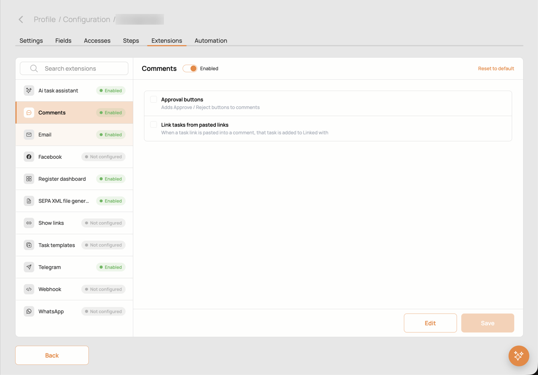This screenshot has width=538, height=375.
Task: Check Link tasks from pasted links checkbox
Action: [153, 125]
